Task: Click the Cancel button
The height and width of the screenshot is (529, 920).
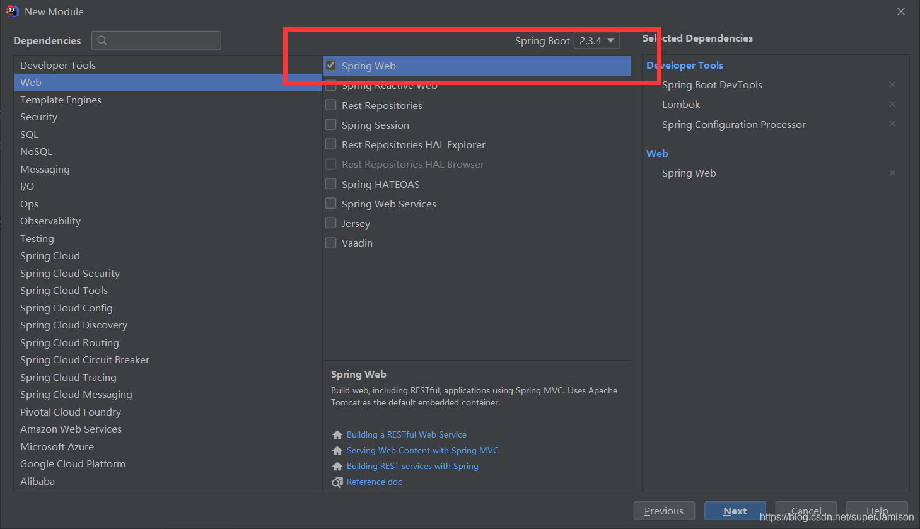Action: click(x=806, y=511)
